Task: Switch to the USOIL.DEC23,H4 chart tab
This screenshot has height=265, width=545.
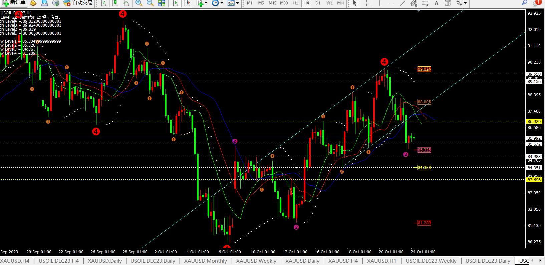Action: click(x=59, y=261)
